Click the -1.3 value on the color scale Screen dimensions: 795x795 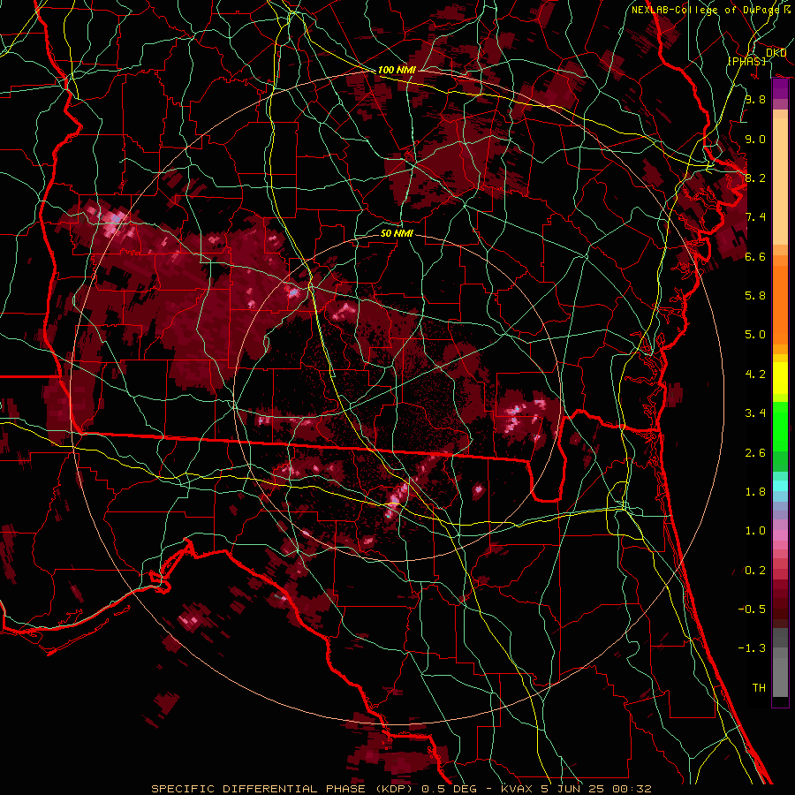[x=752, y=648]
